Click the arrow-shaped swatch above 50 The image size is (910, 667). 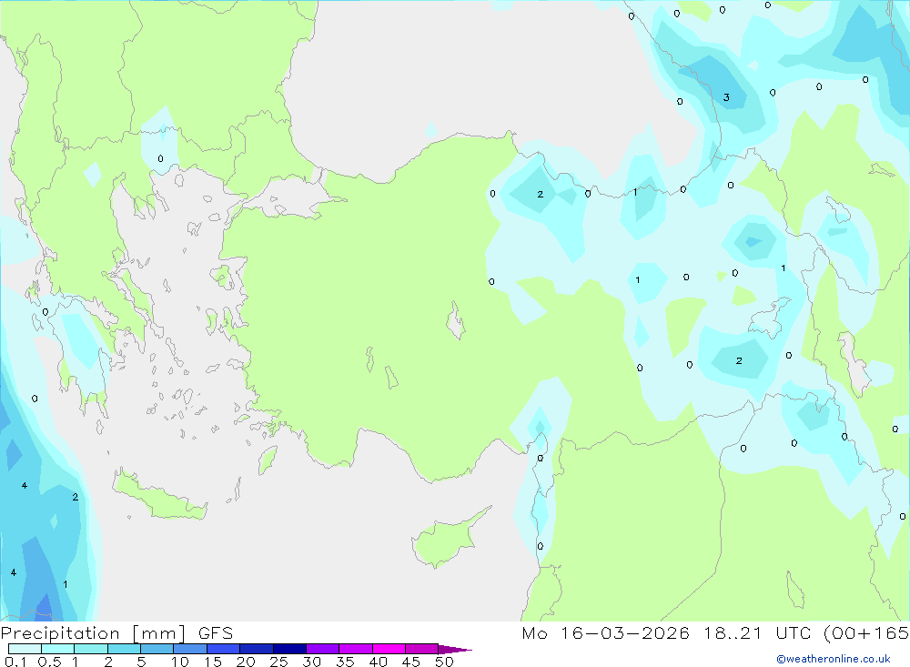pos(455,650)
